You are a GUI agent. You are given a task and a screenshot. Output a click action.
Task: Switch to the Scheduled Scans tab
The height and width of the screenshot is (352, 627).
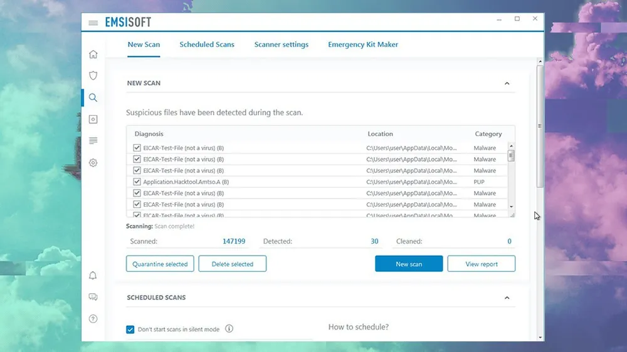207,44
